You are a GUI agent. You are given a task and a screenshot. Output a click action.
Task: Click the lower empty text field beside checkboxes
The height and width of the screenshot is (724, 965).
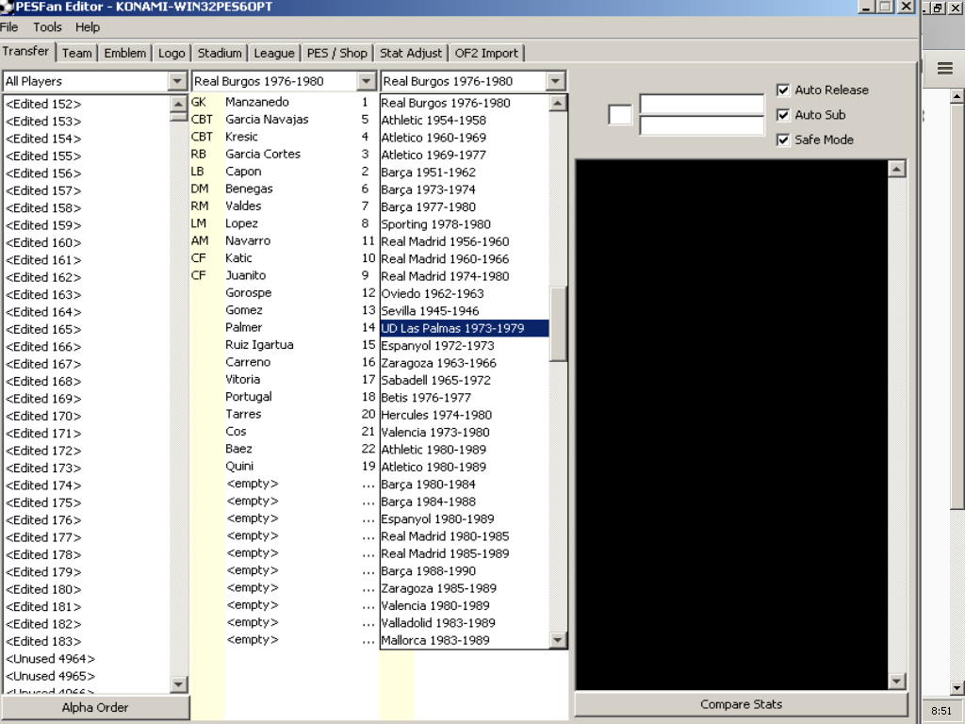tap(701, 125)
